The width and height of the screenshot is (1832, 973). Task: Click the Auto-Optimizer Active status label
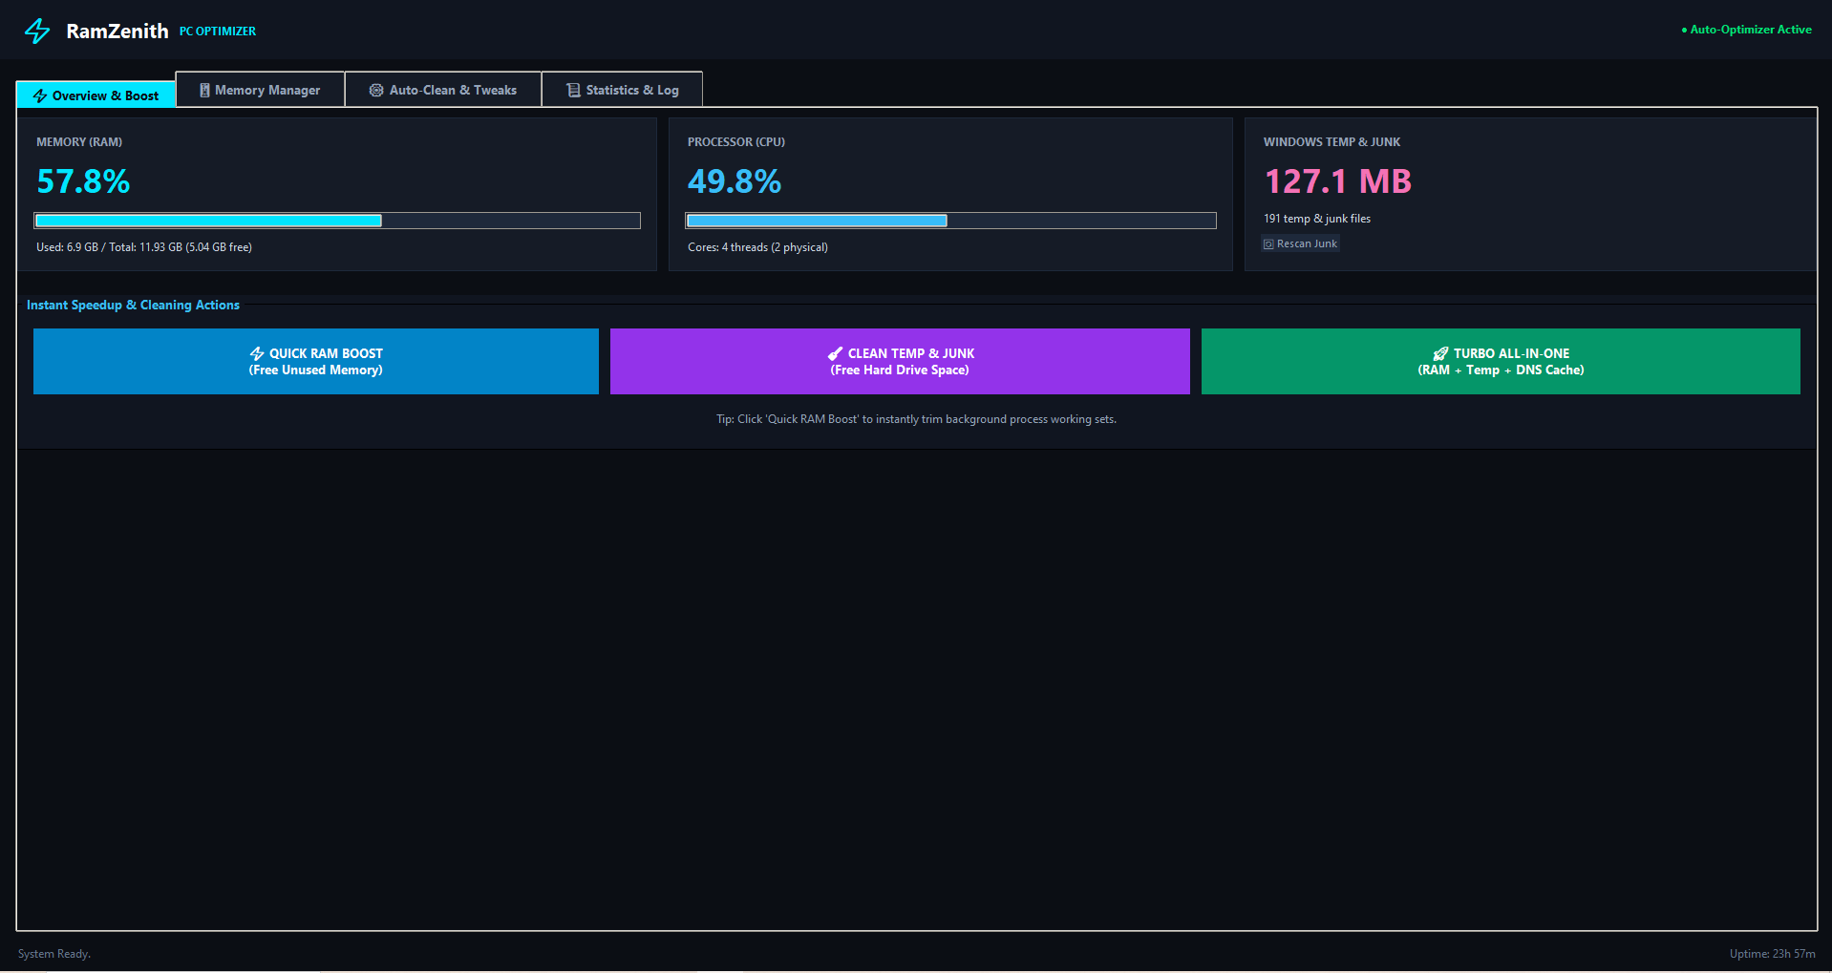coord(1751,30)
